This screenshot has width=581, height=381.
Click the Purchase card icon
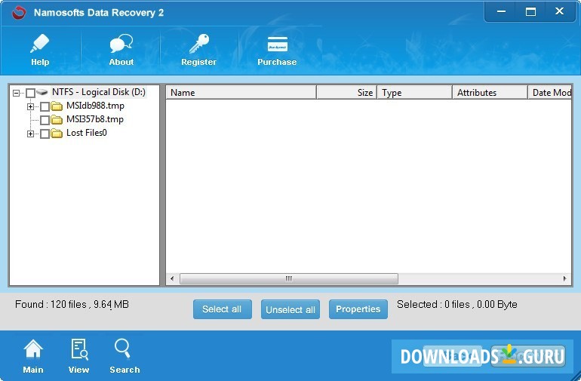tap(277, 45)
